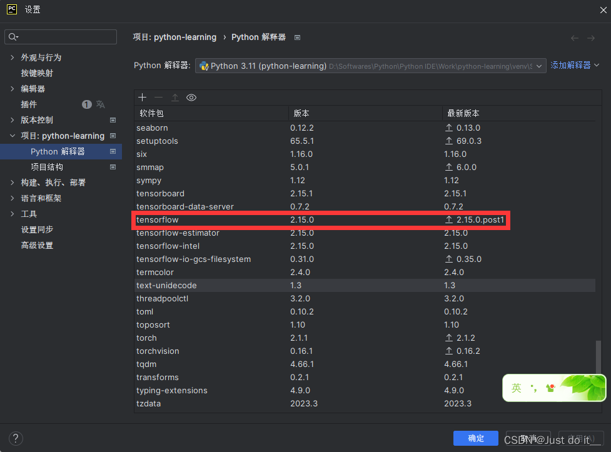Toggle the eye icon showing early releases
The height and width of the screenshot is (452, 611).
coord(191,98)
